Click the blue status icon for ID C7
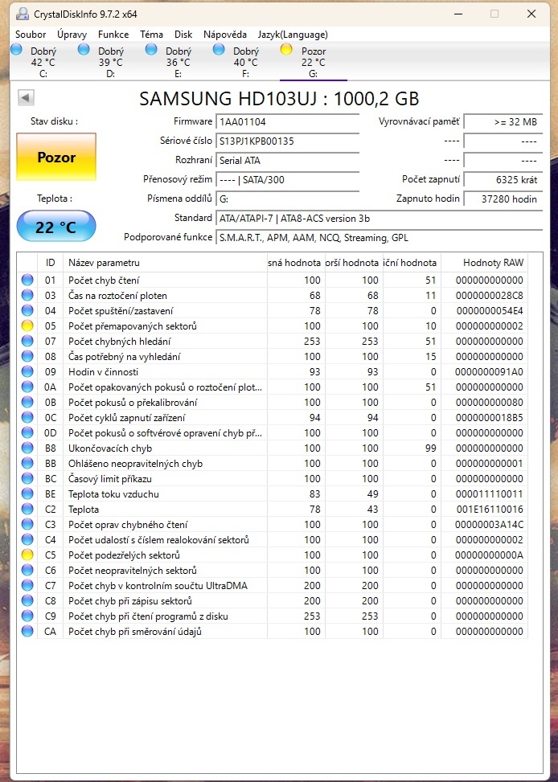Screen dimensions: 558x782 (27, 586)
